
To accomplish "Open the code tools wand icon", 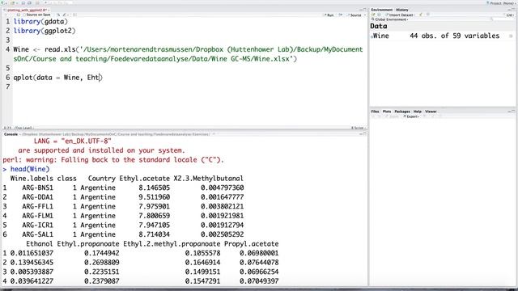I will (65, 15).
